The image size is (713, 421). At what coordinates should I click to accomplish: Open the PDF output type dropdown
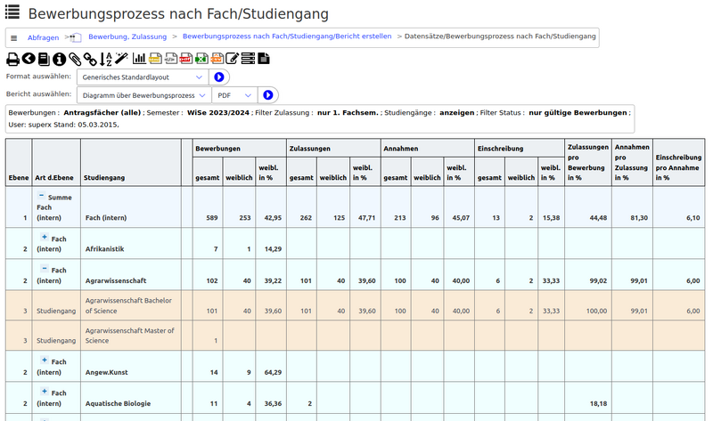[x=234, y=95]
